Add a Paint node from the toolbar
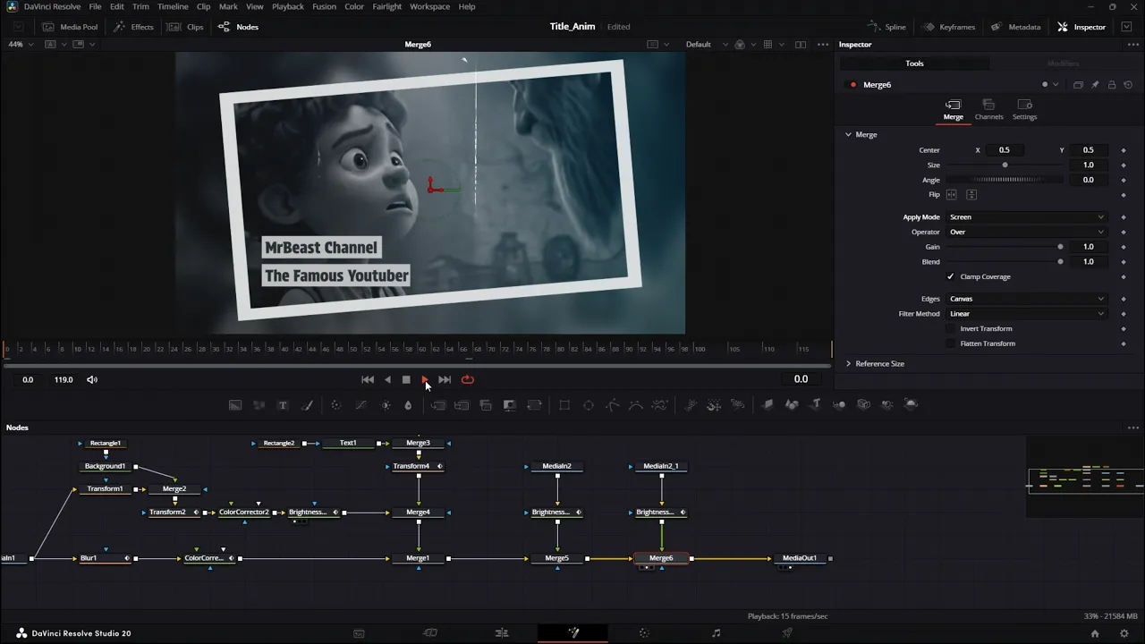This screenshot has height=644, width=1145. (x=307, y=405)
